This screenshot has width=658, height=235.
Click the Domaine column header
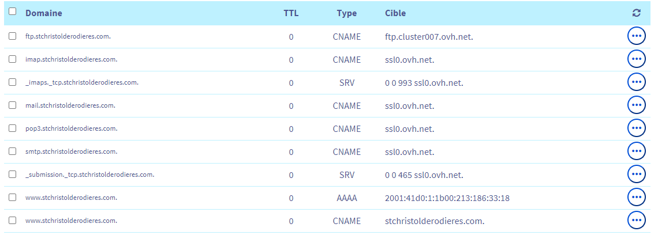pos(44,13)
